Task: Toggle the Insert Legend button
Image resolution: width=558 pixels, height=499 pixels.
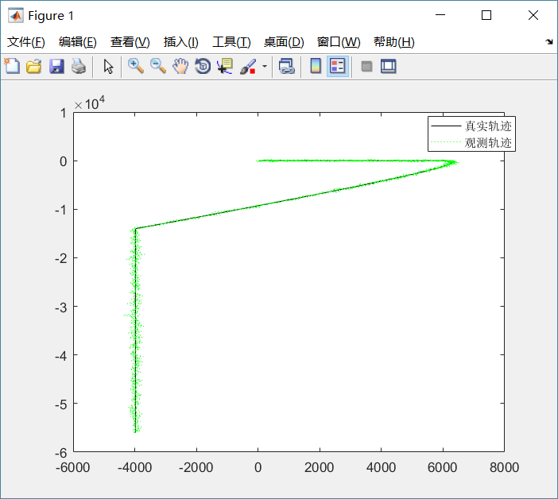Action: 337,67
